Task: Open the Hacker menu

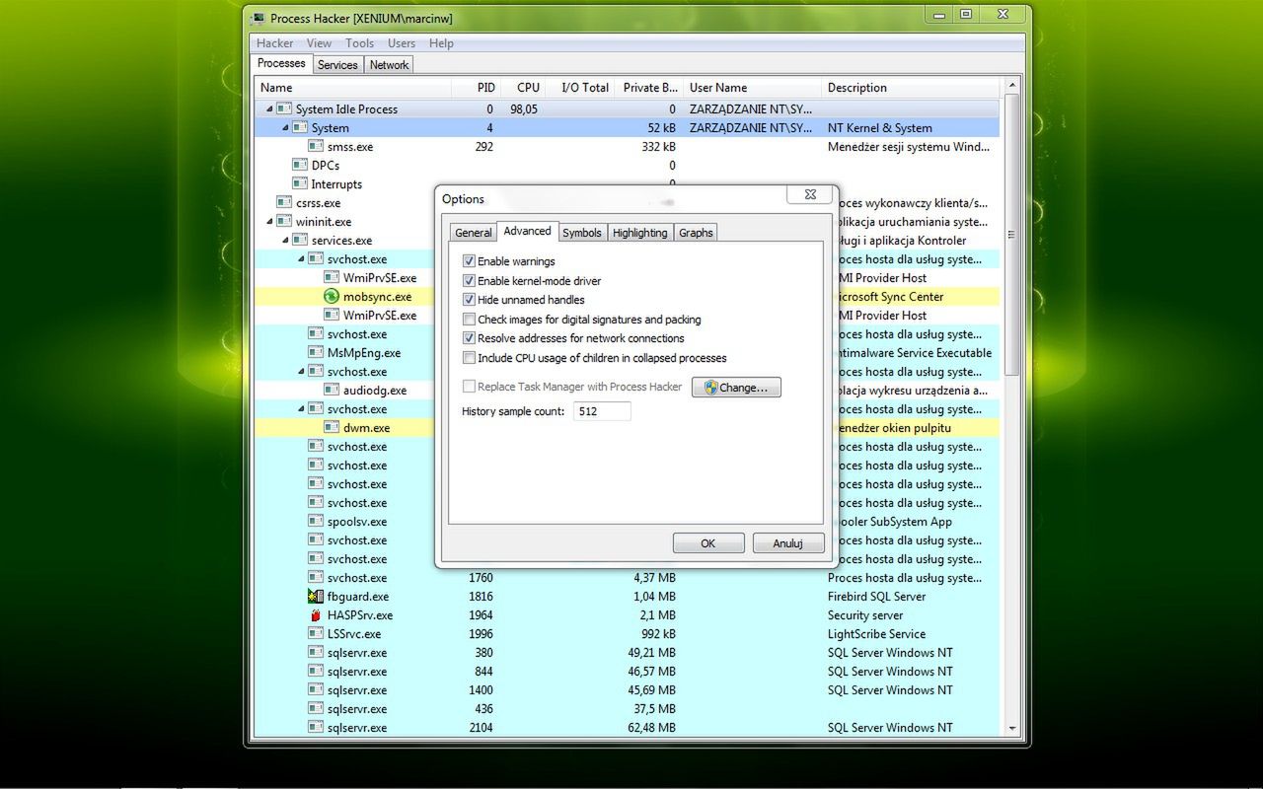Action: [275, 43]
